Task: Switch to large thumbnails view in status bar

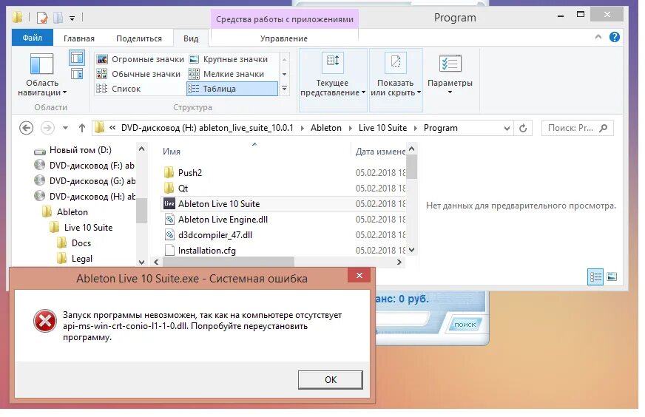Action: (x=612, y=277)
